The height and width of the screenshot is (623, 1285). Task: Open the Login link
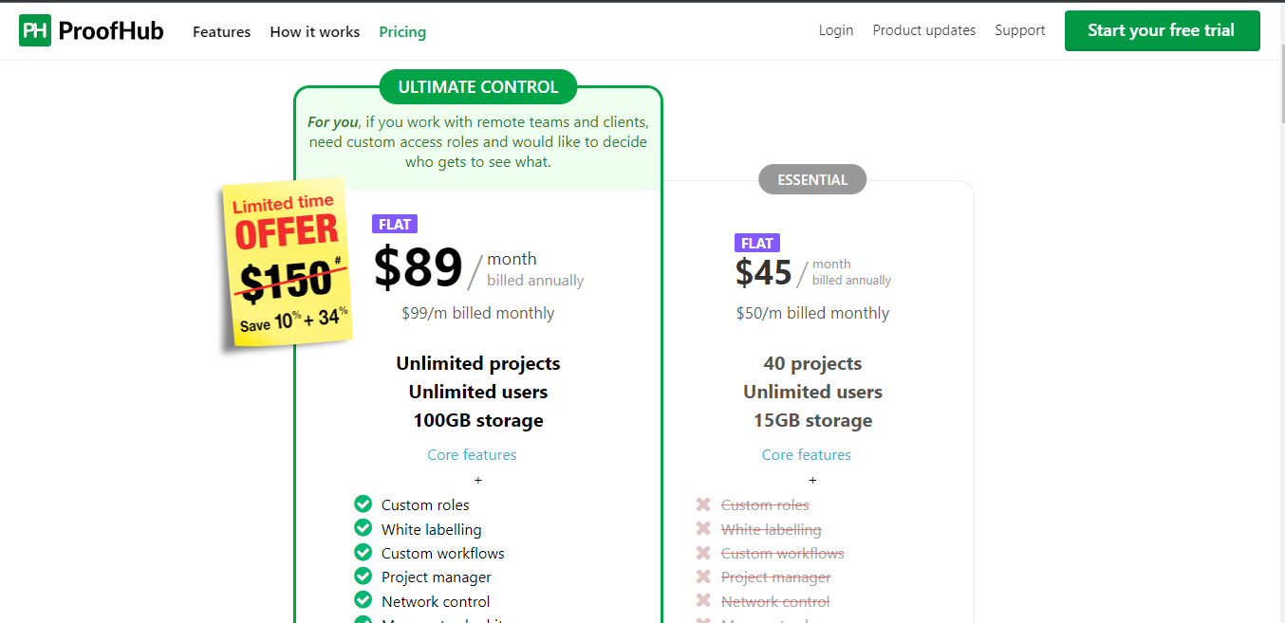point(836,30)
